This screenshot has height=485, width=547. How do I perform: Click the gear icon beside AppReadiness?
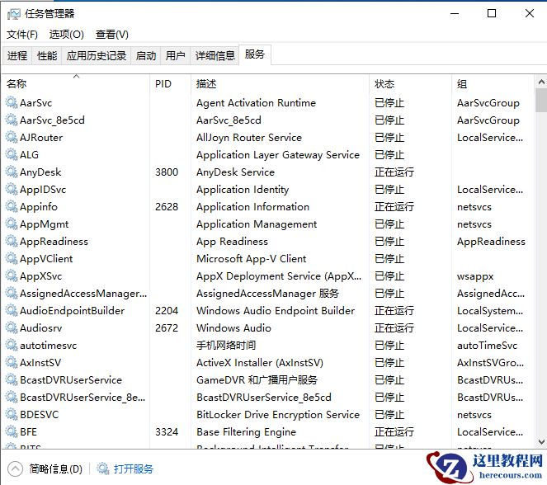(x=12, y=242)
